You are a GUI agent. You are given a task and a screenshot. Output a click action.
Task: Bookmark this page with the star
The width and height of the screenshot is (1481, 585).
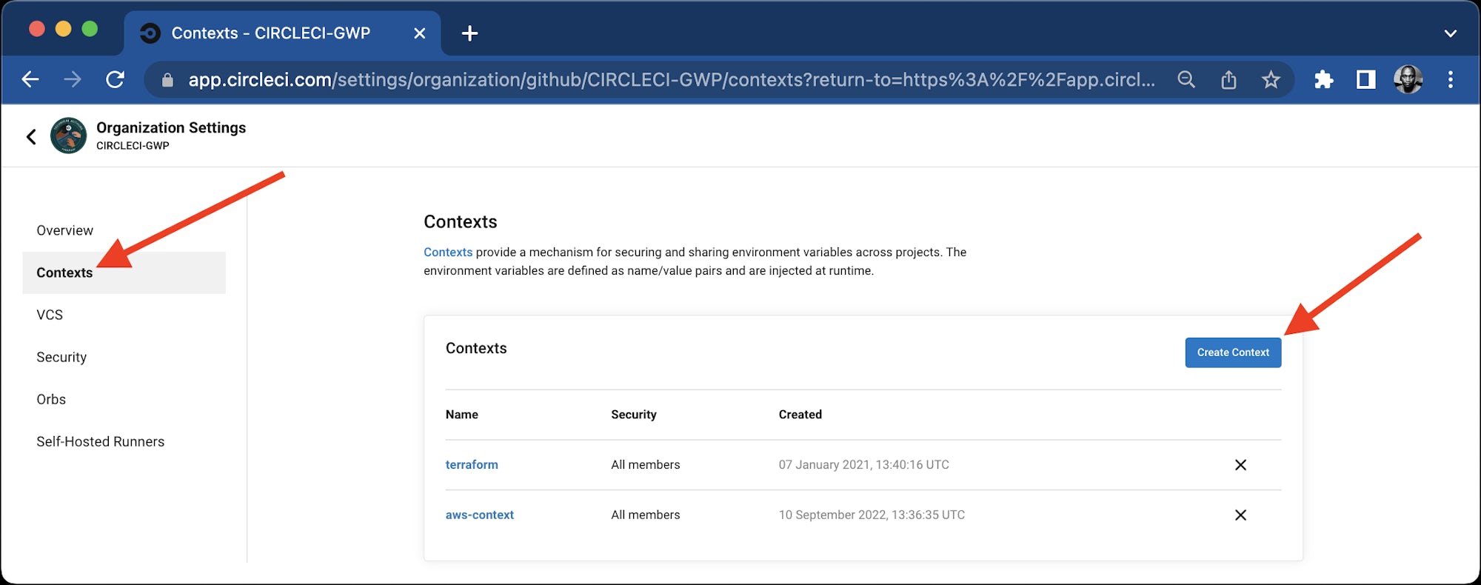click(1271, 79)
